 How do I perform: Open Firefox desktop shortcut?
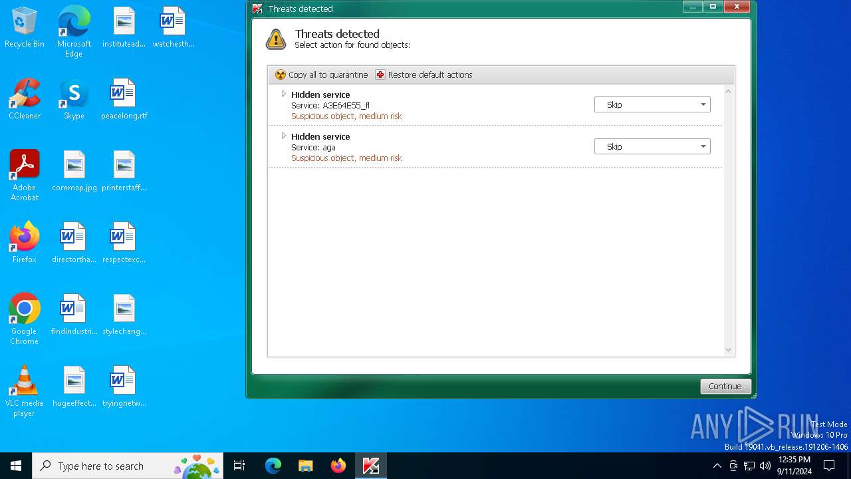point(25,243)
